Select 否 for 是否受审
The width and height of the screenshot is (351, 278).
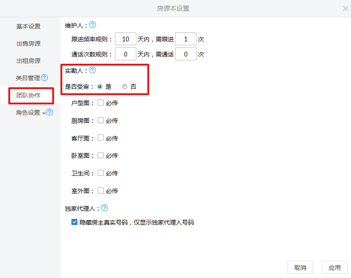click(125, 87)
